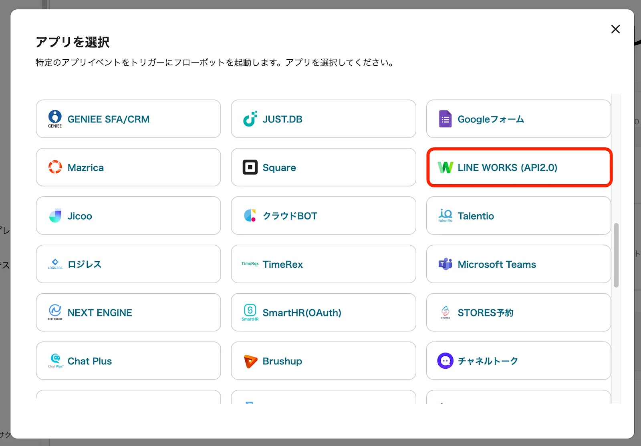Select the Jicoo app card
The image size is (641, 446).
pos(128,216)
